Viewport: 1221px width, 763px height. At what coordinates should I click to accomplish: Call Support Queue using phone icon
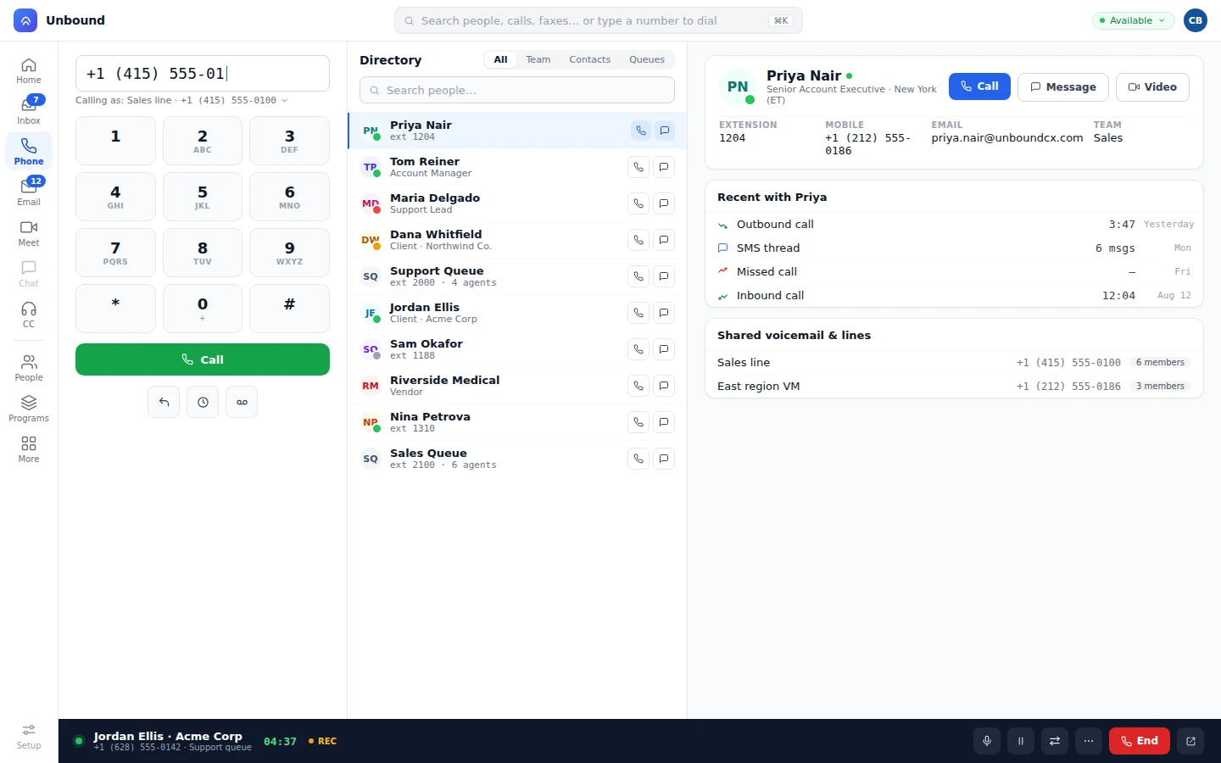pos(638,276)
